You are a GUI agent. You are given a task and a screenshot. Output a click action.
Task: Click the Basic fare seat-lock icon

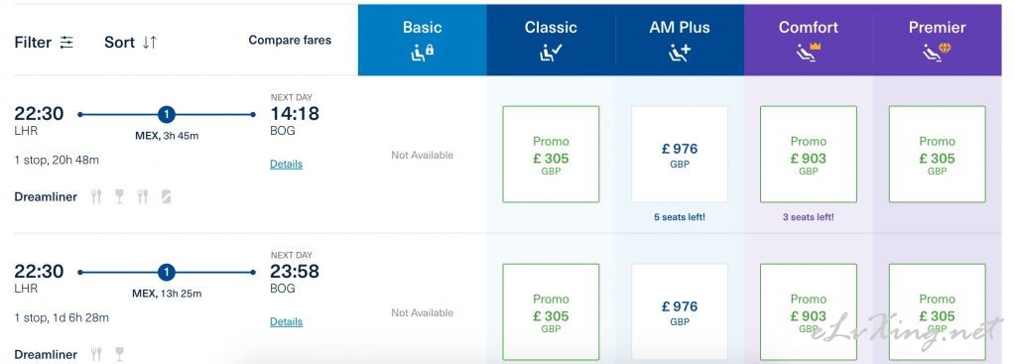pyautogui.click(x=423, y=53)
